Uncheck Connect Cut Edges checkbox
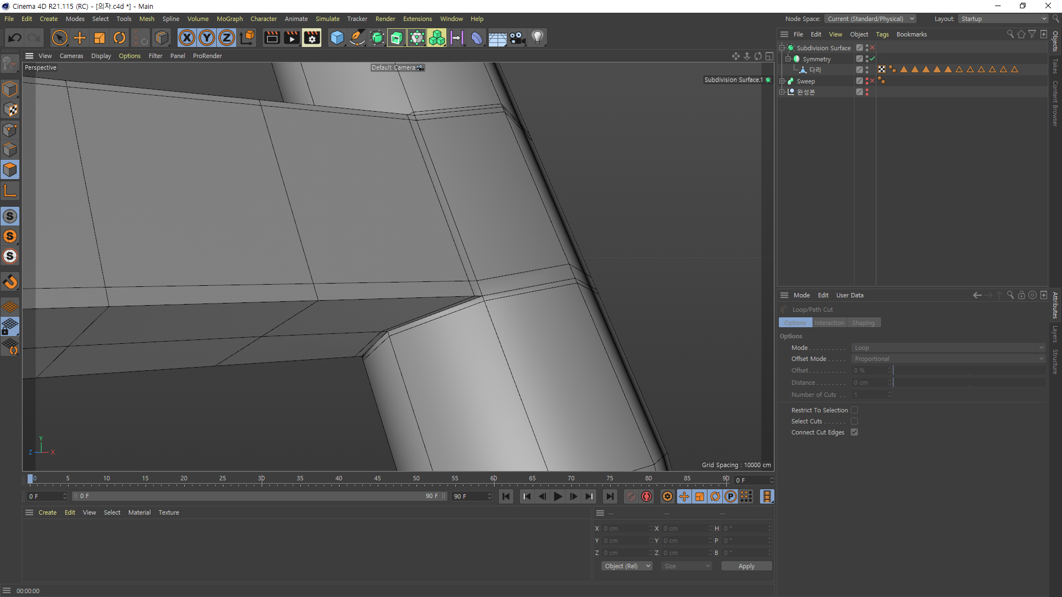The width and height of the screenshot is (1062, 597). click(854, 432)
